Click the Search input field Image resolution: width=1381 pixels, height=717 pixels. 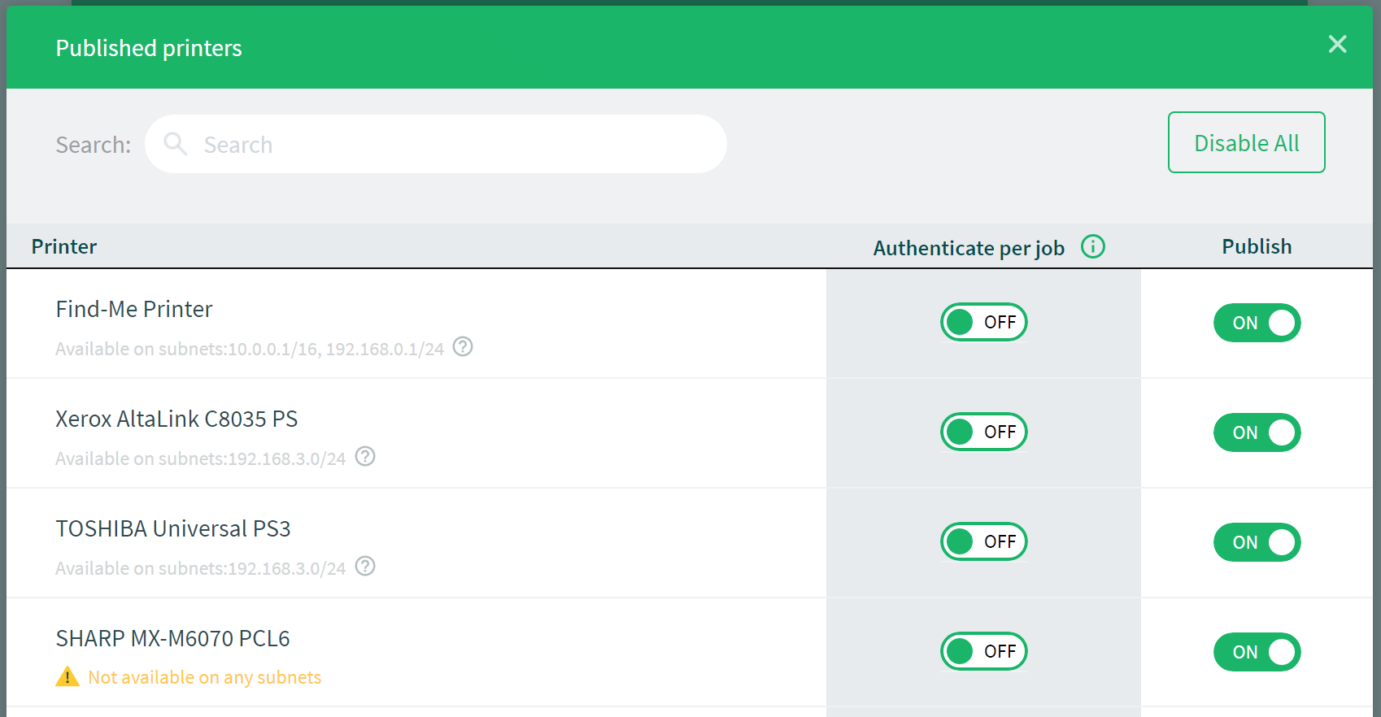(436, 144)
